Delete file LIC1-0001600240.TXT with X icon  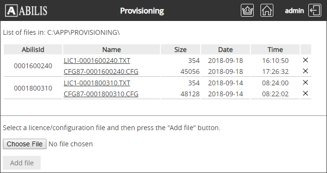point(305,60)
